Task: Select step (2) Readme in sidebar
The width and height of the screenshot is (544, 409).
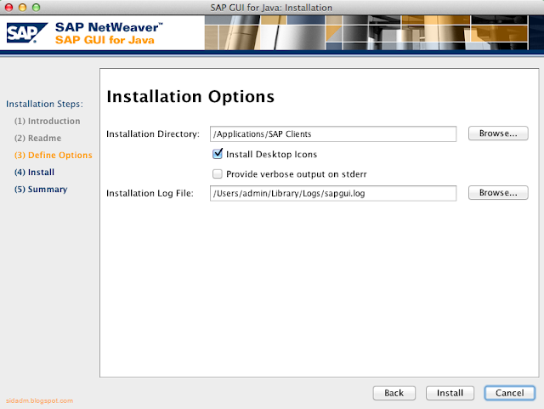Action: pos(37,139)
